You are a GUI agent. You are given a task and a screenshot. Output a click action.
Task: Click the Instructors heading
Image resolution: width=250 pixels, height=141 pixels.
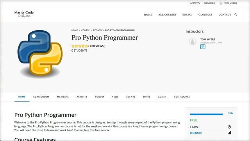195,31
